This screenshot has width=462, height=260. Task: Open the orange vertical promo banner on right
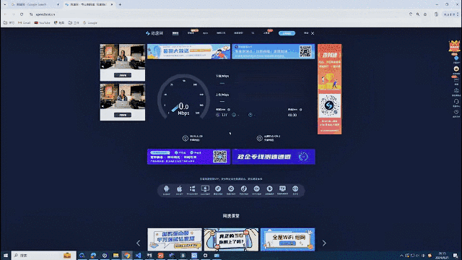point(329,89)
